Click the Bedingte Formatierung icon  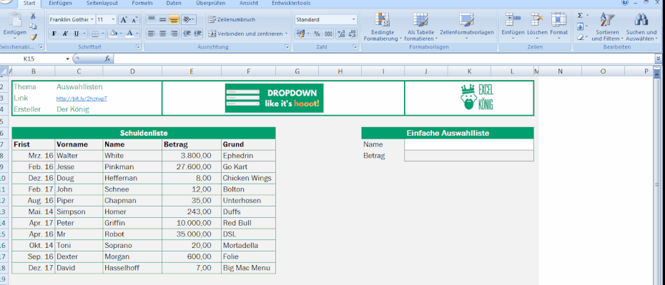tap(382, 19)
